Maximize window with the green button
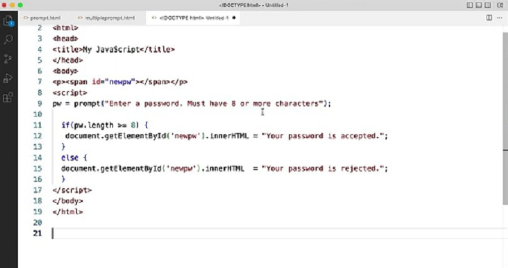Image resolution: width=508 pixels, height=268 pixels. coord(20,5)
